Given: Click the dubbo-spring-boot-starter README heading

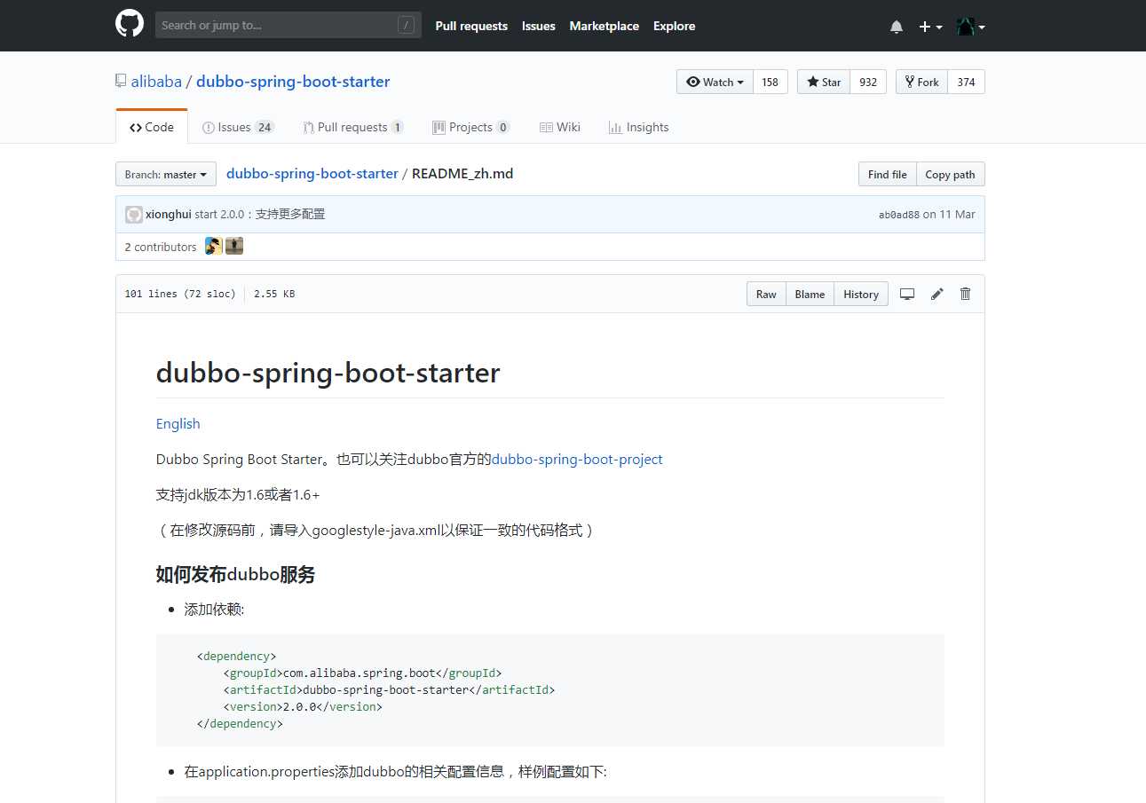Looking at the screenshot, I should pos(328,372).
